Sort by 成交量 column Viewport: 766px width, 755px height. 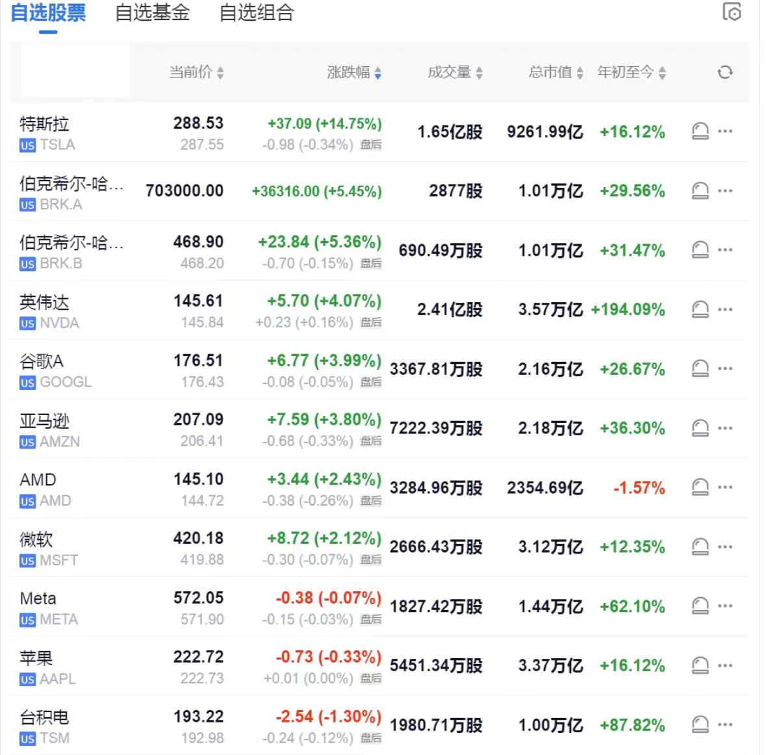(x=455, y=72)
